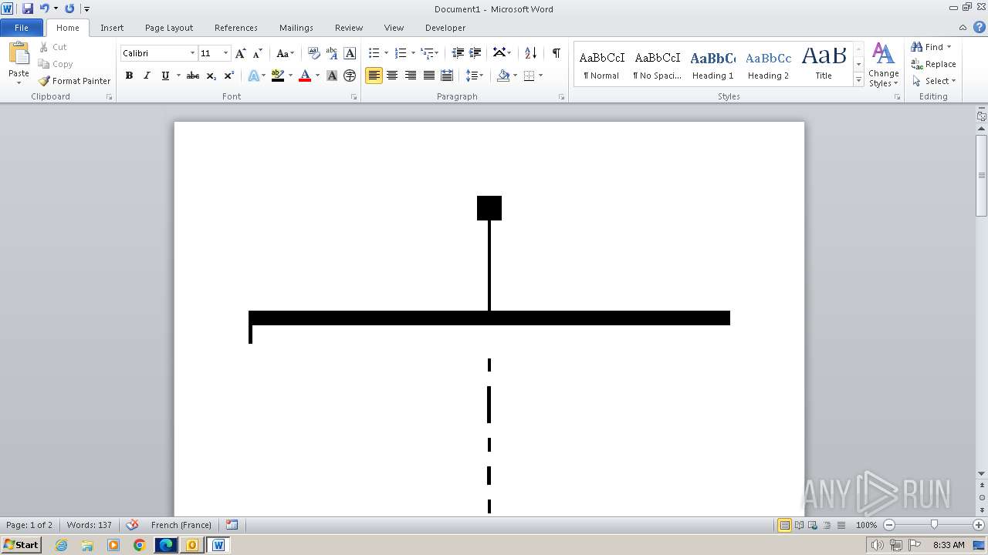The image size is (988, 555).
Task: Open Word Help question mark icon
Action: coord(980,27)
